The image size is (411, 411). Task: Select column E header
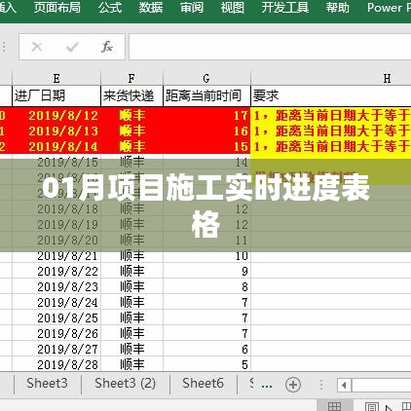pos(56,78)
